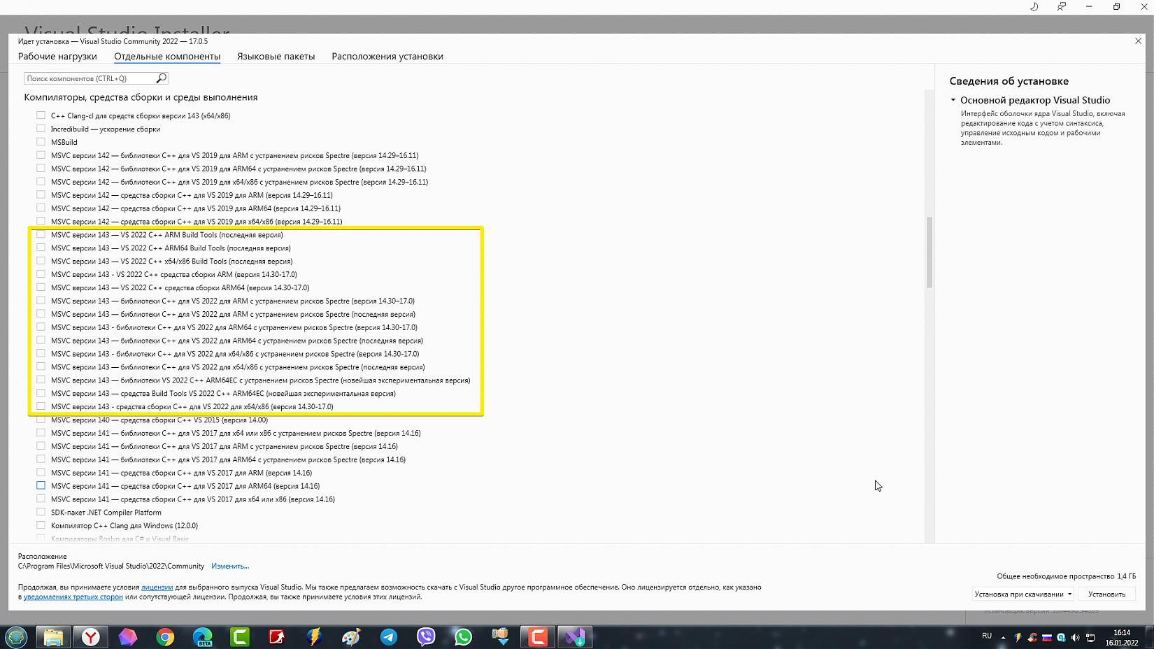Click the Установить button
Viewport: 1154px width, 649px height.
pyautogui.click(x=1106, y=594)
